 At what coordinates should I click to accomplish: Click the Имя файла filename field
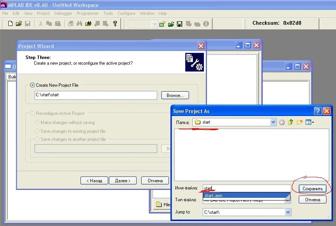[247, 188]
